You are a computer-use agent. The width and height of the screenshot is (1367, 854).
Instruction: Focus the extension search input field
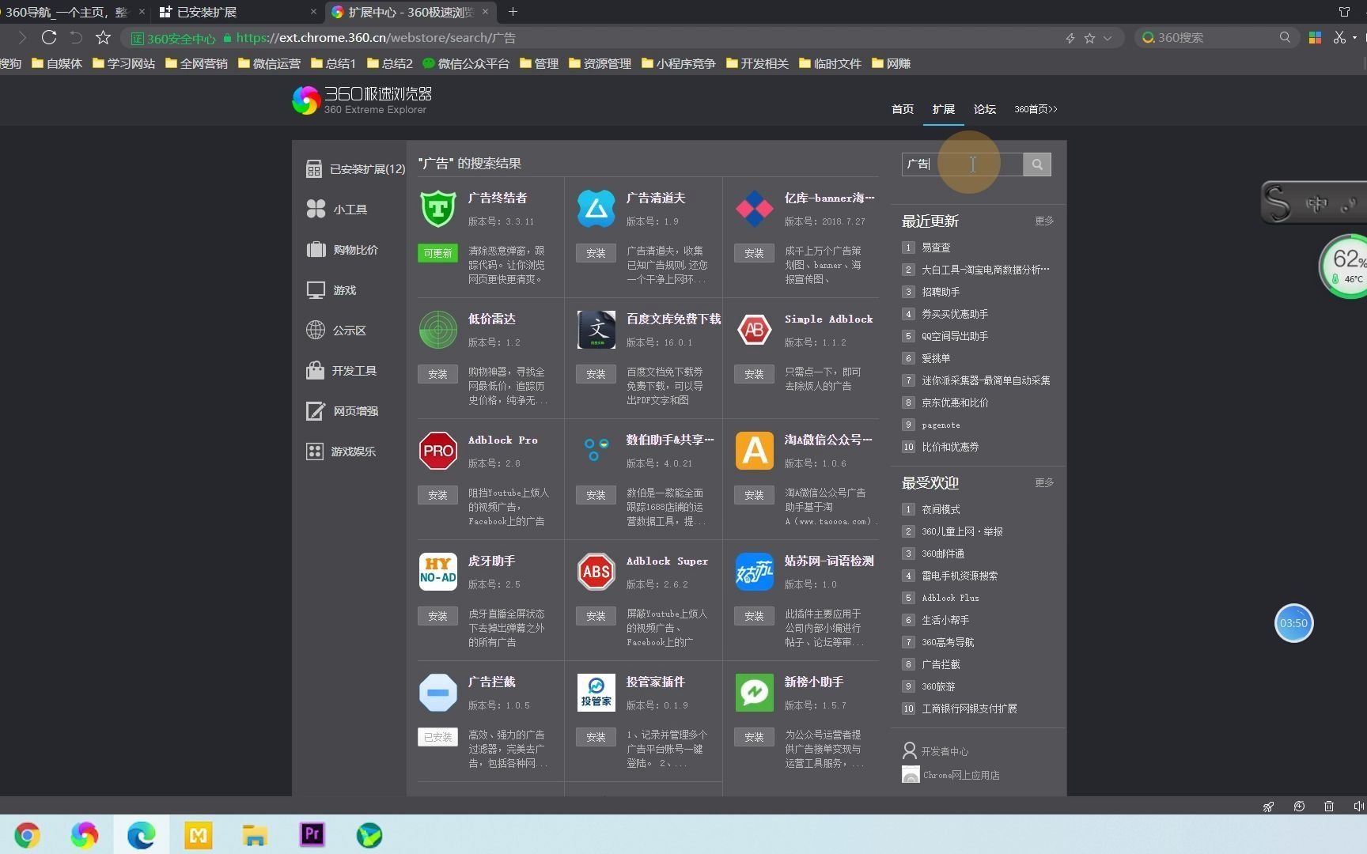(x=962, y=164)
